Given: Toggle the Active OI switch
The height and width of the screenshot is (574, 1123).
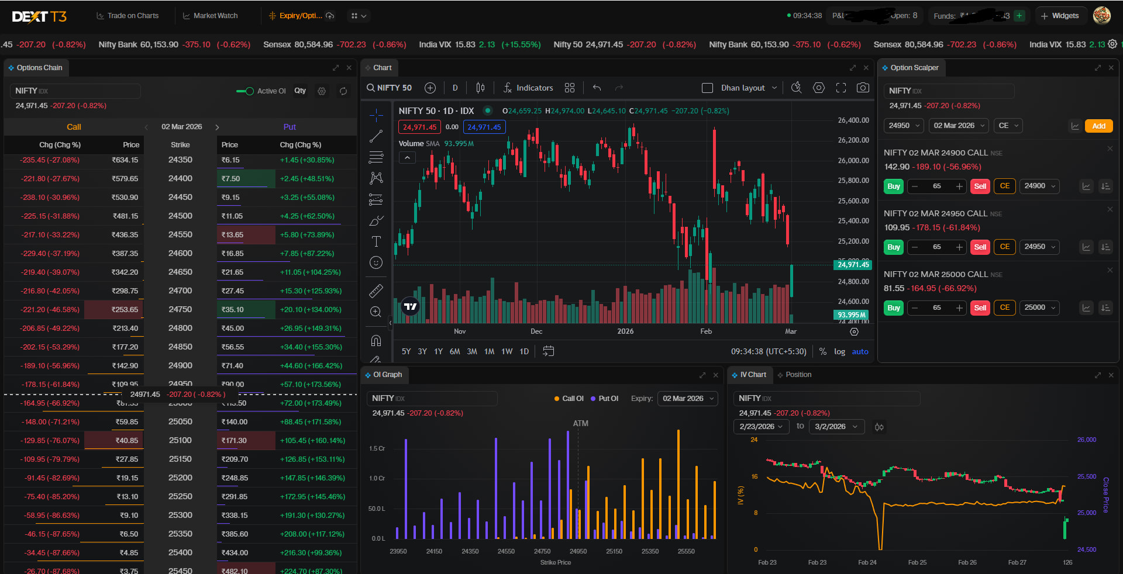Looking at the screenshot, I should point(245,91).
